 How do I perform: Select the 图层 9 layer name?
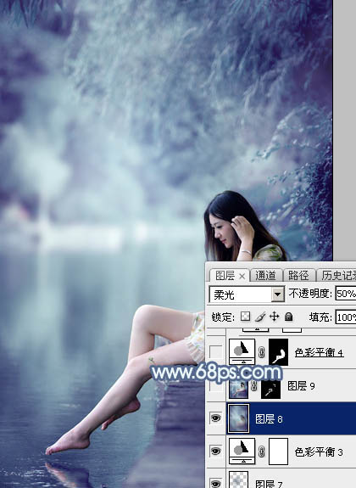point(301,386)
